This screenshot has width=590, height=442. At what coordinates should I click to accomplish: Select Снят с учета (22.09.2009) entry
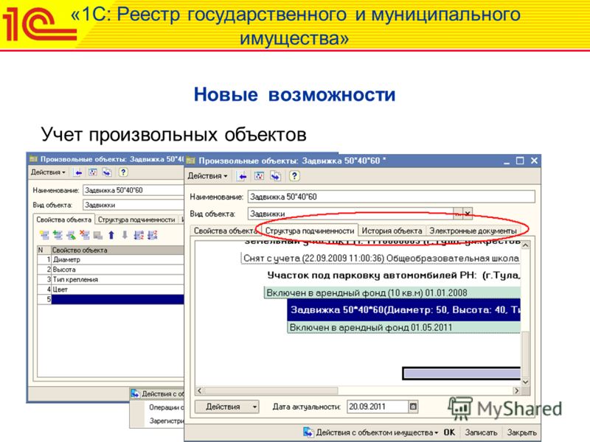(381, 259)
